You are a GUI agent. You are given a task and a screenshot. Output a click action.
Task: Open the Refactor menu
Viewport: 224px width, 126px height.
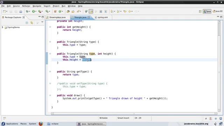click(x=26, y=6)
